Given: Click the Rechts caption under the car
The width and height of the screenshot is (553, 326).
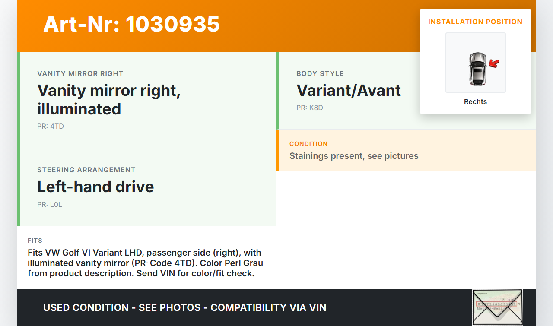Looking at the screenshot, I should tap(475, 102).
